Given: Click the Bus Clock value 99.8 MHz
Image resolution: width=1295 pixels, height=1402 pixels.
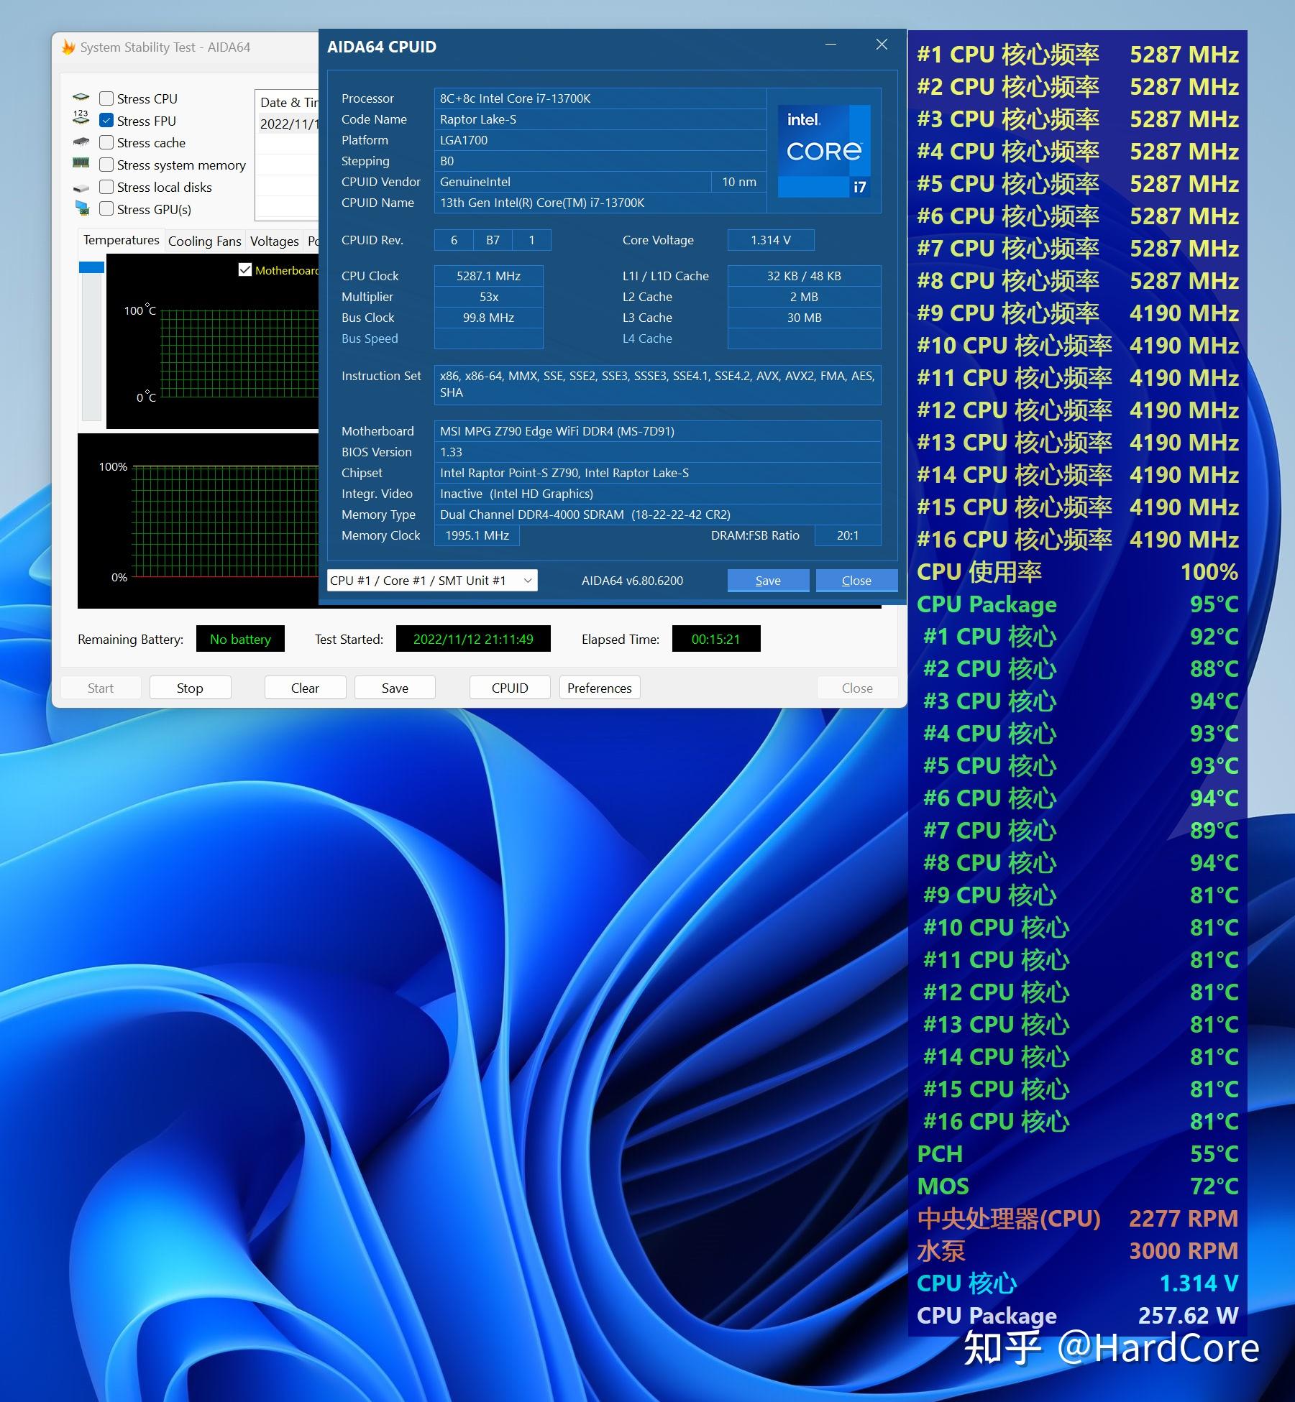Looking at the screenshot, I should (488, 318).
